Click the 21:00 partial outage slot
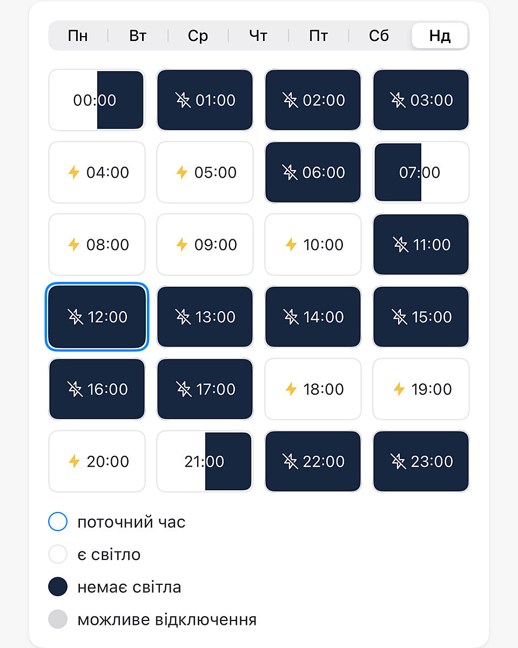Screen dimensions: 518x648 (x=205, y=462)
